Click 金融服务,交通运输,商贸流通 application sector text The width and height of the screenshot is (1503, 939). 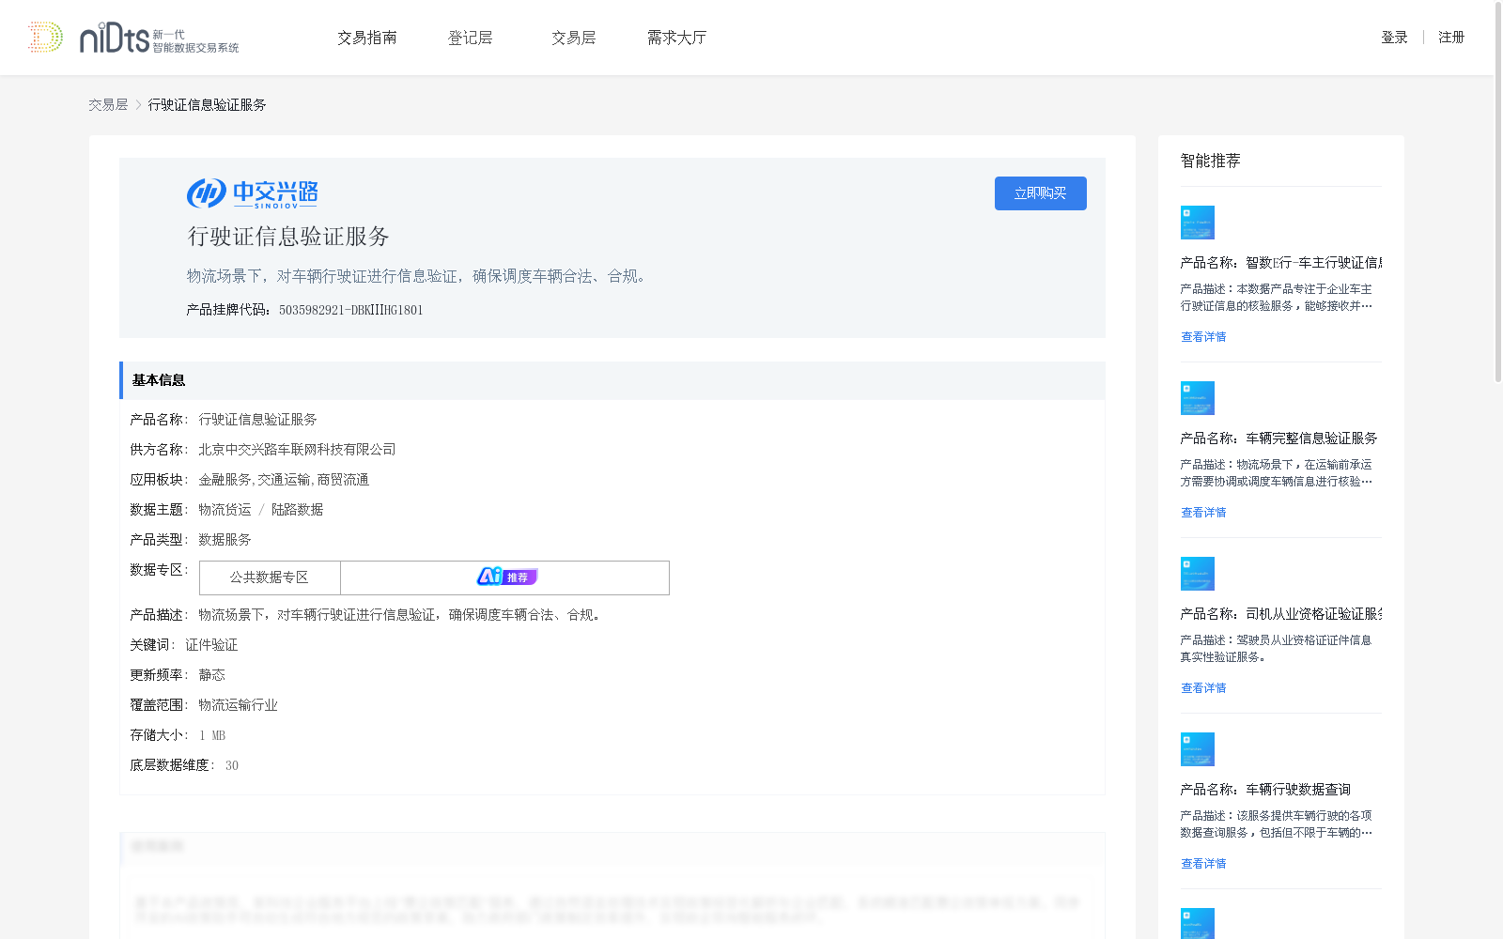(x=284, y=480)
